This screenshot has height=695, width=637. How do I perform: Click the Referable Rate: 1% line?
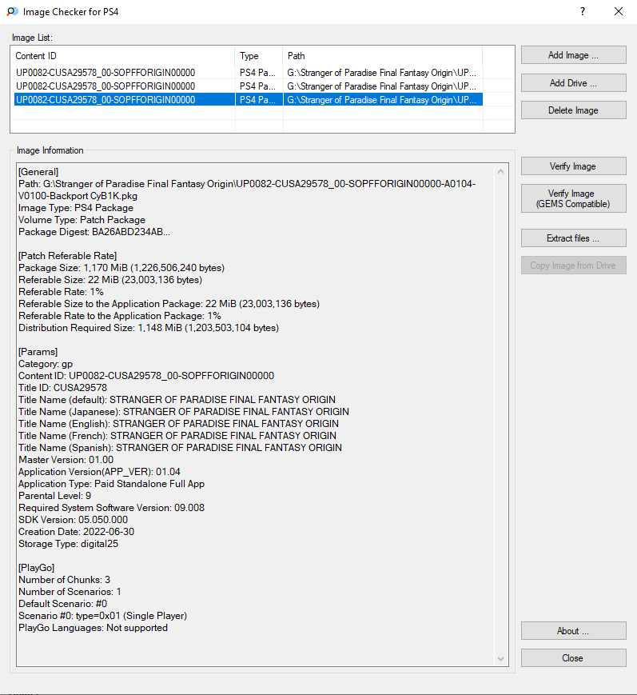point(61,292)
